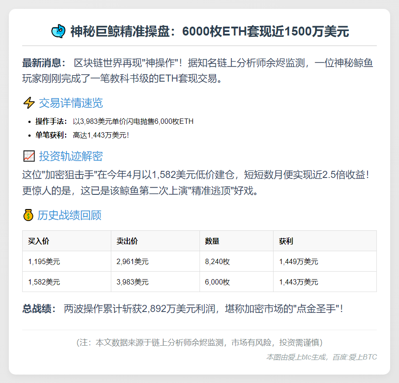Click the text 高达1,443万美元!
The height and width of the screenshot is (383, 399).
pyautogui.click(x=101, y=135)
